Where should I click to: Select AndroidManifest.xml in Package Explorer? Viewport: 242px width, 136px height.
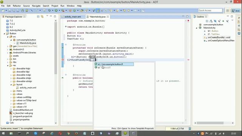click(x=23, y=110)
